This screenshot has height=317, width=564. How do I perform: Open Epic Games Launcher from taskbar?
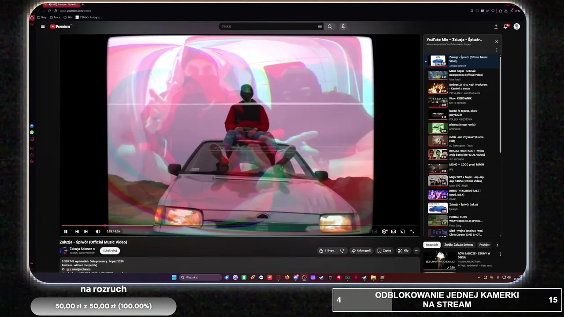click(x=330, y=277)
